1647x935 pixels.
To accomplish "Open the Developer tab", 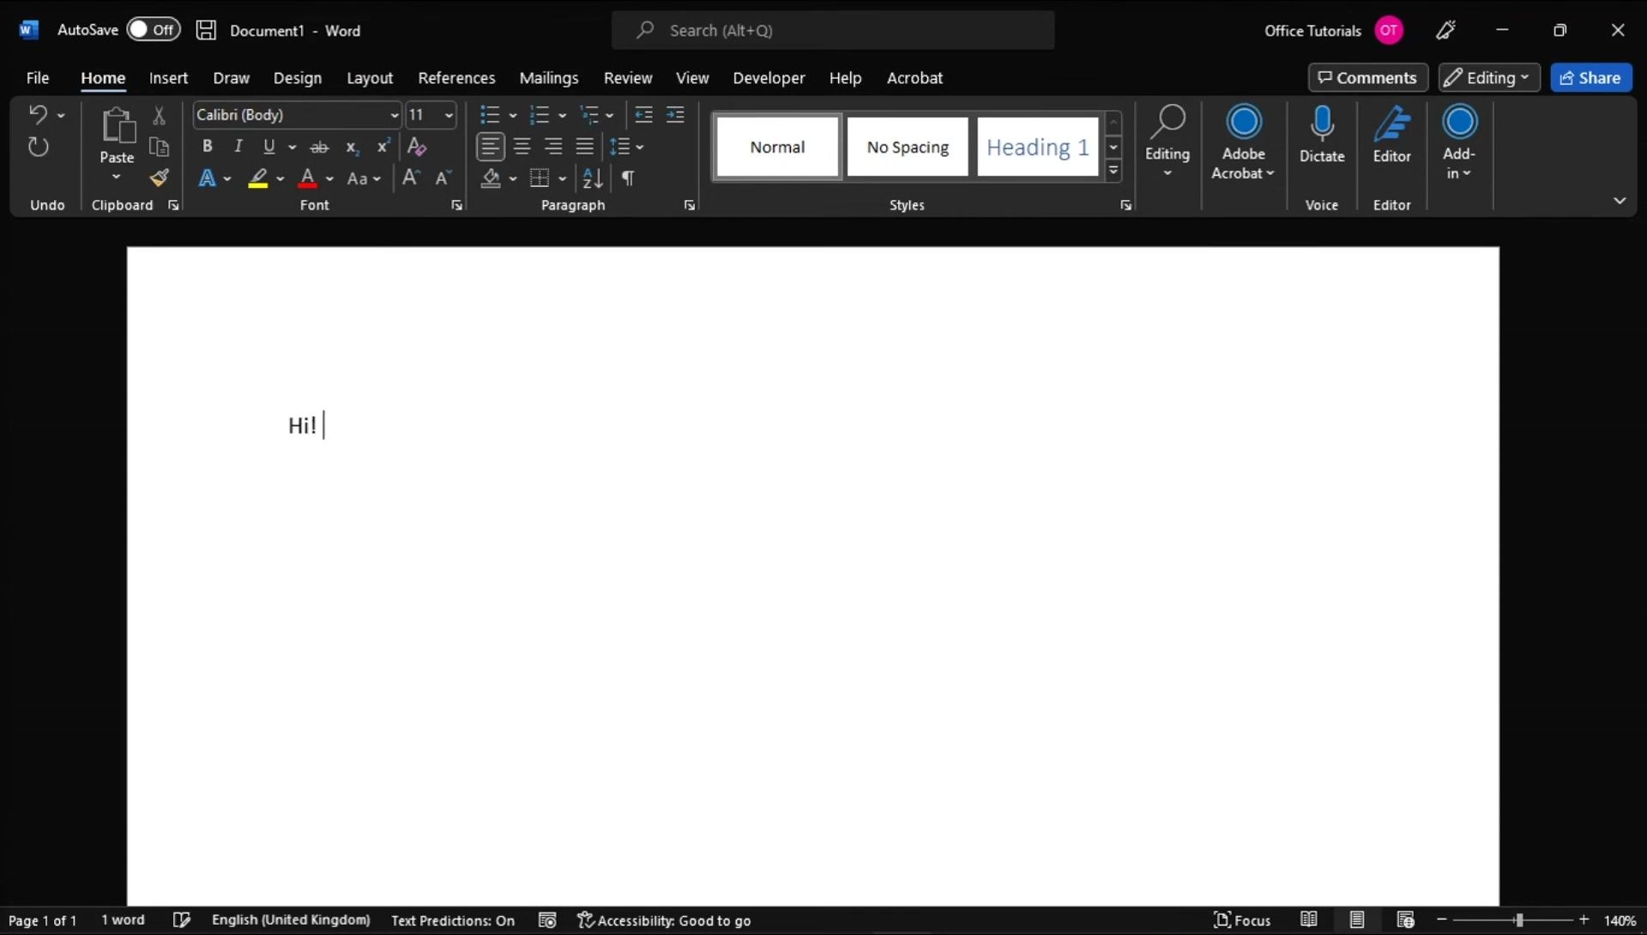I will coord(769,77).
